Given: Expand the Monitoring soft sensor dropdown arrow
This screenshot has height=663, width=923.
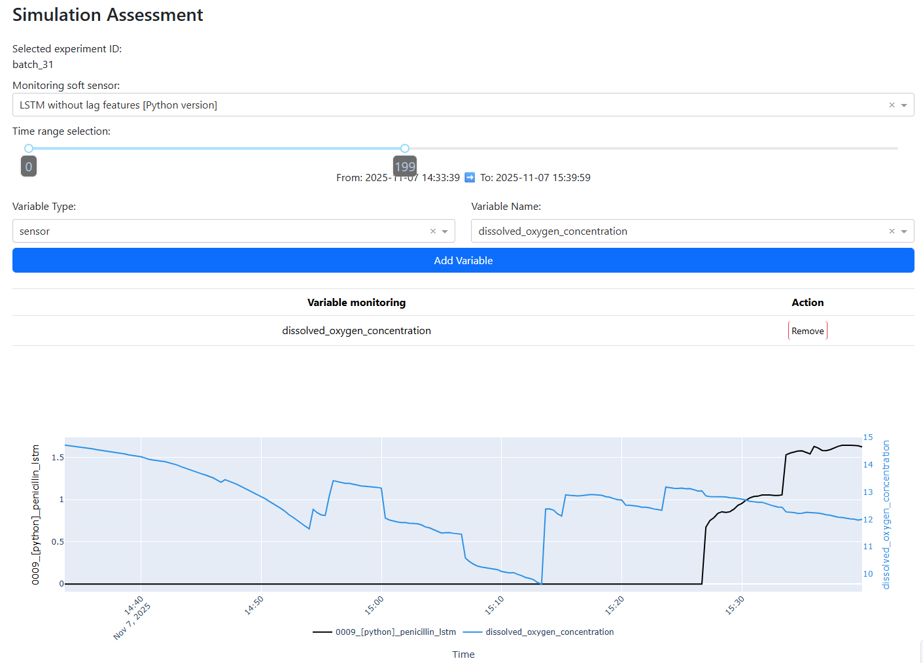Looking at the screenshot, I should point(904,105).
